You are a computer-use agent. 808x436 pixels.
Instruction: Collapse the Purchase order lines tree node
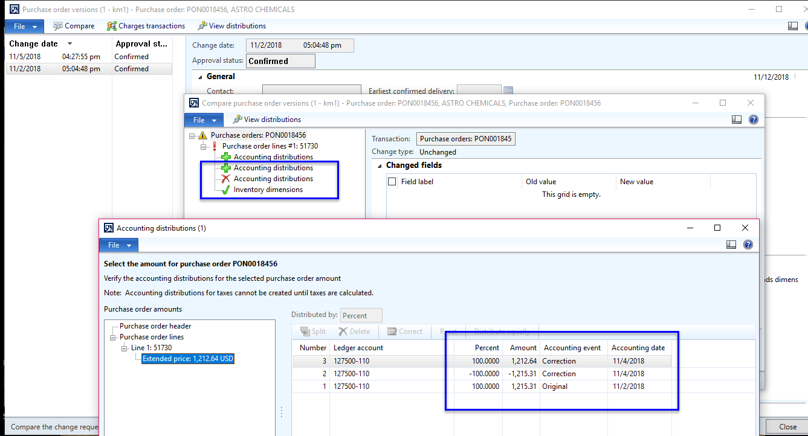[112, 337]
